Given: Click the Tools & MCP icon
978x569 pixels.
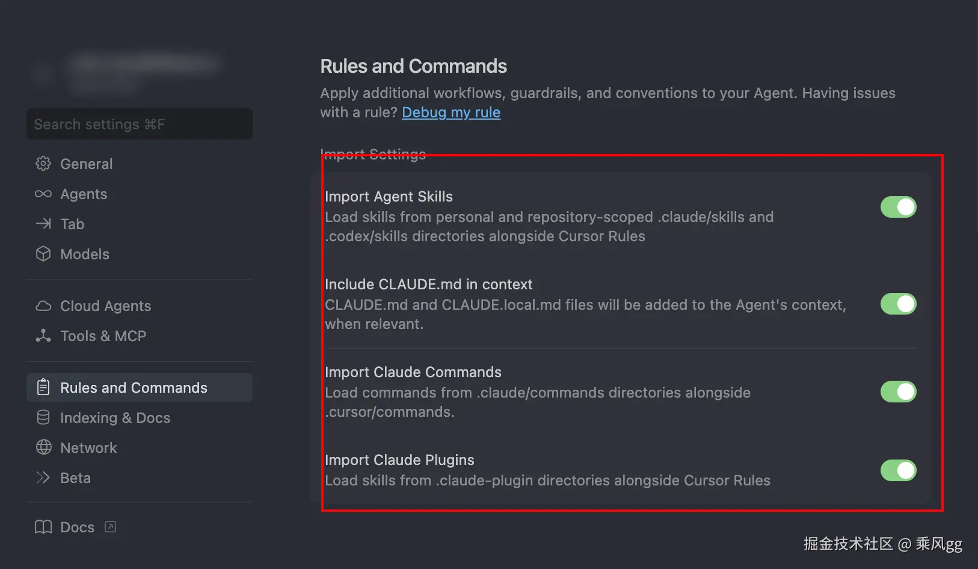Looking at the screenshot, I should pos(43,336).
